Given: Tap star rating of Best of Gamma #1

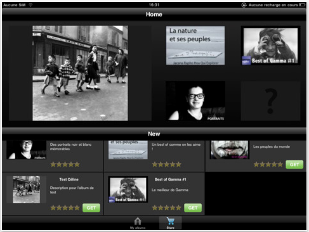Looking at the screenshot, I should [167, 208].
